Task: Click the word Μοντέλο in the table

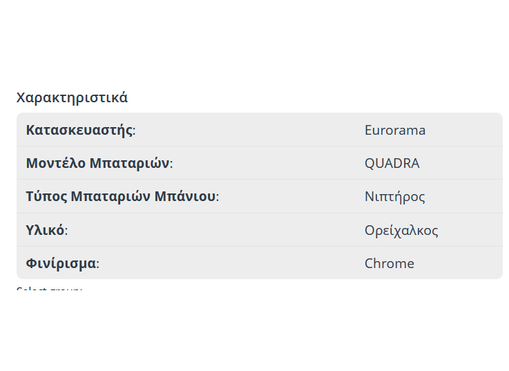Action: click(55, 163)
